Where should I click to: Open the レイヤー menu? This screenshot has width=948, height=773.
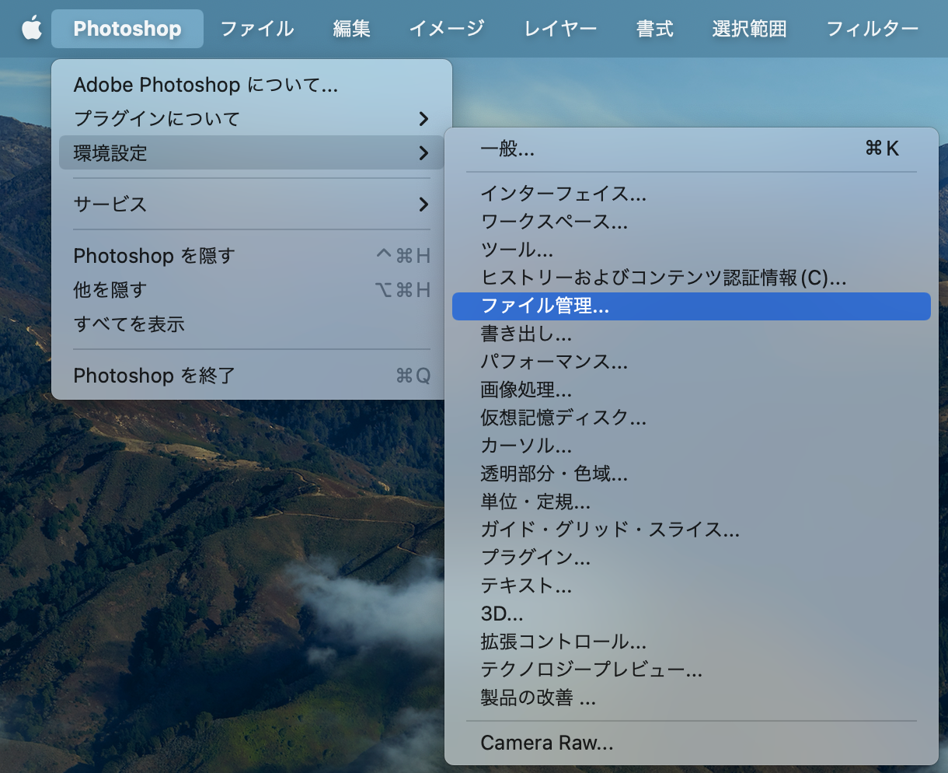pyautogui.click(x=559, y=28)
